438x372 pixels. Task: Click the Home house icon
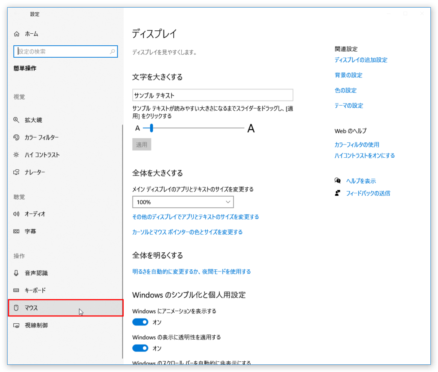click(x=17, y=34)
